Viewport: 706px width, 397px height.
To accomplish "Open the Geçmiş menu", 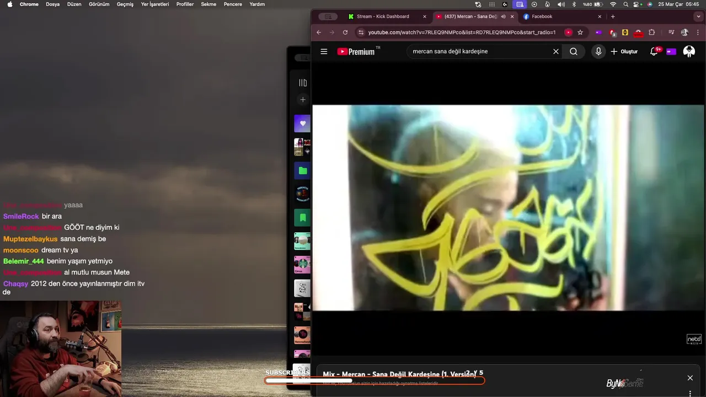I will pos(125,4).
